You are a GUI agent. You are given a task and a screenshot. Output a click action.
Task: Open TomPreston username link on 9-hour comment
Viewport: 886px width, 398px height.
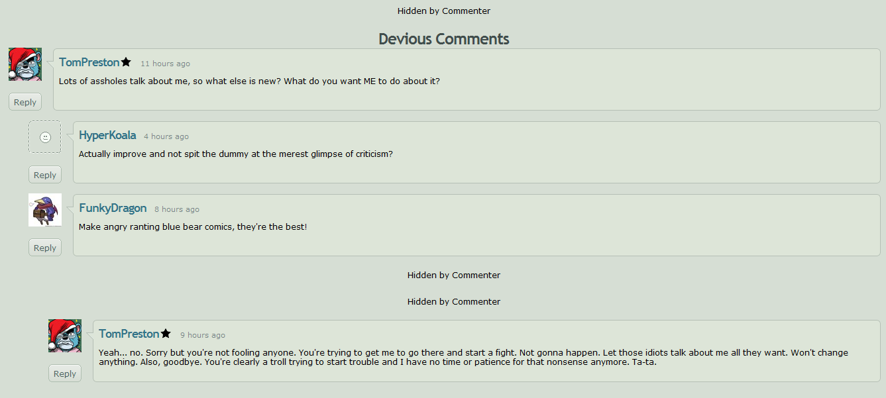129,334
